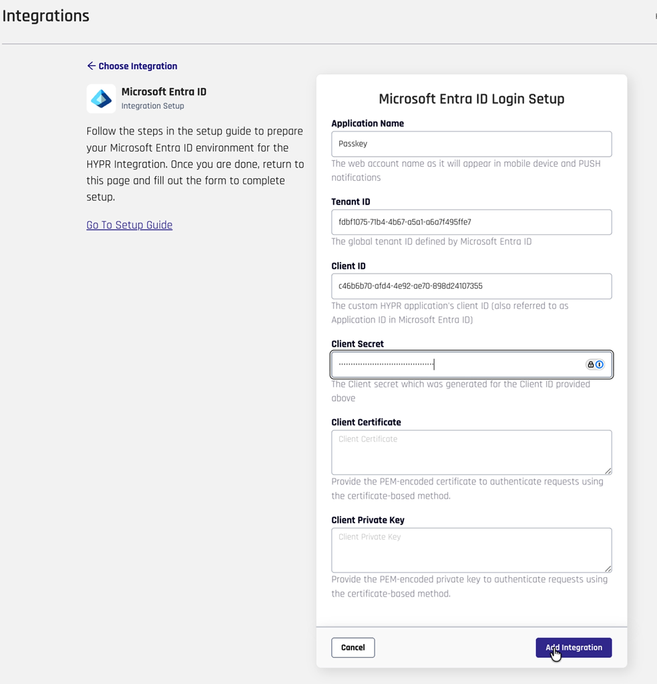Submit the form with Add Integration

tap(574, 647)
